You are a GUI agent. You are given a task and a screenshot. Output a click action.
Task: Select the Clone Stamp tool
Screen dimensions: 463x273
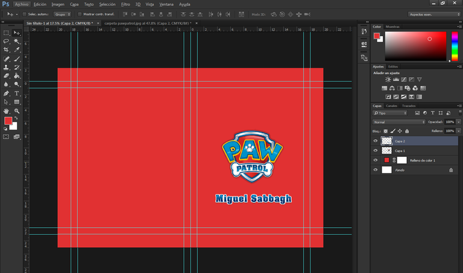click(x=6, y=67)
